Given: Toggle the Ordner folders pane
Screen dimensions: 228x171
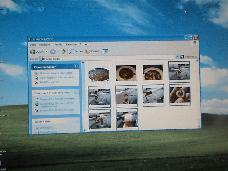Looking at the screenshot, I should 92,51.
